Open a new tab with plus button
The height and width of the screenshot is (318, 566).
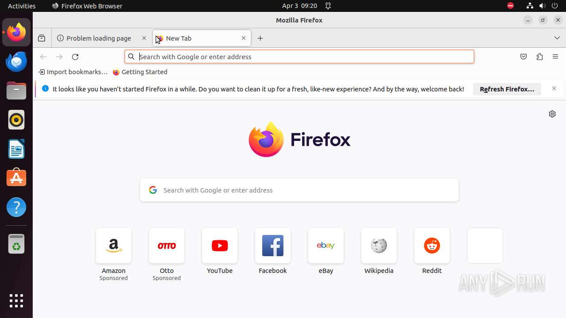(x=260, y=38)
